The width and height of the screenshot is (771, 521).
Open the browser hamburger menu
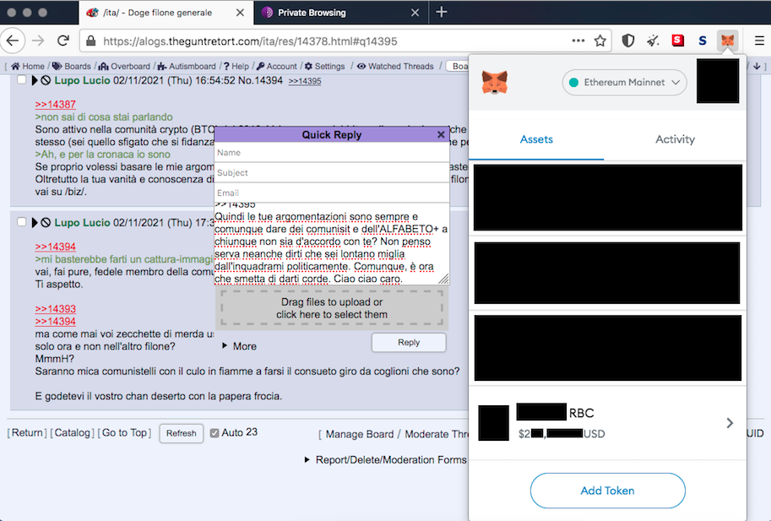(x=759, y=41)
